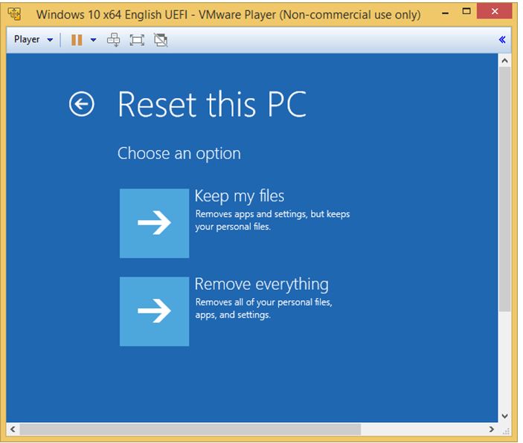This screenshot has width=523, height=443.
Task: Click the horizontal scrollbar left arrow
Action: pyautogui.click(x=13, y=429)
